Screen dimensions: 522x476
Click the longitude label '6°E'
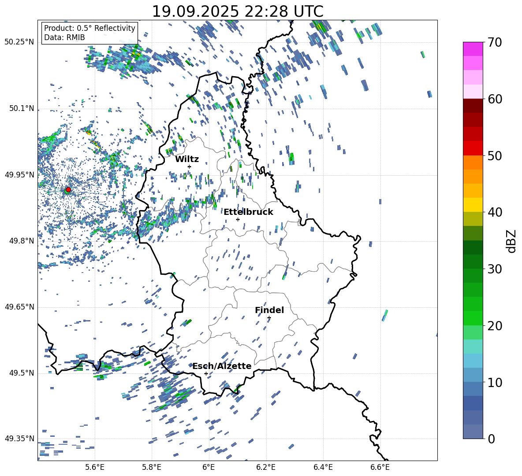coord(209,467)
